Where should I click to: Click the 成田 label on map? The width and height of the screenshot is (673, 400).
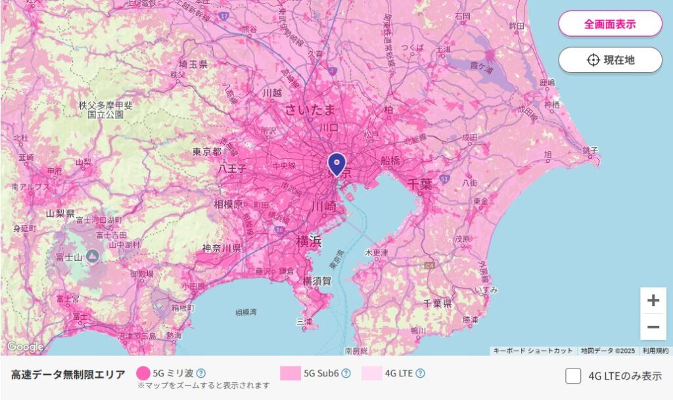[469, 137]
